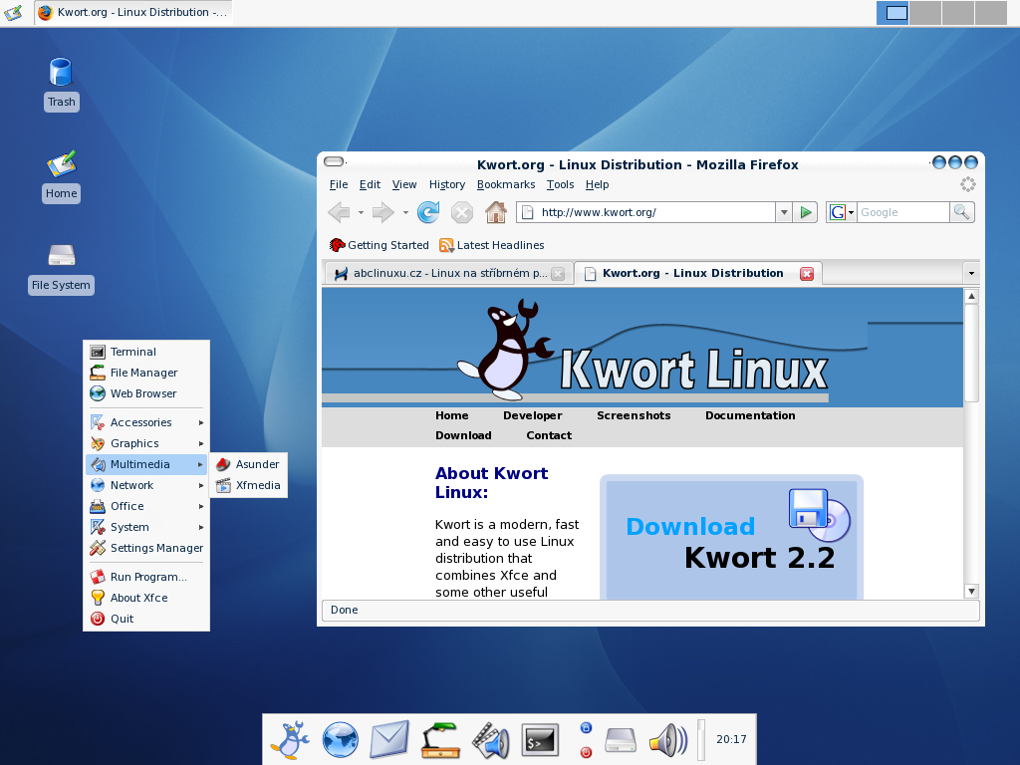The height and width of the screenshot is (765, 1020).
Task: Click the URL address field
Action: pyautogui.click(x=645, y=213)
